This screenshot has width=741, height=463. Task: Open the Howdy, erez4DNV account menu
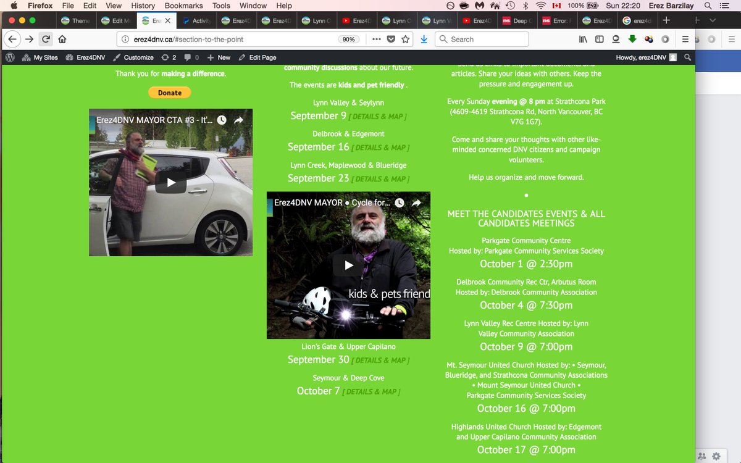click(646, 57)
